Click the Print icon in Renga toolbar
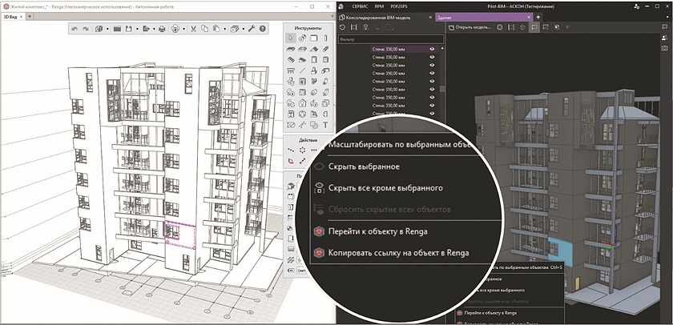Screen dimensions: 673x325 click(x=163, y=30)
